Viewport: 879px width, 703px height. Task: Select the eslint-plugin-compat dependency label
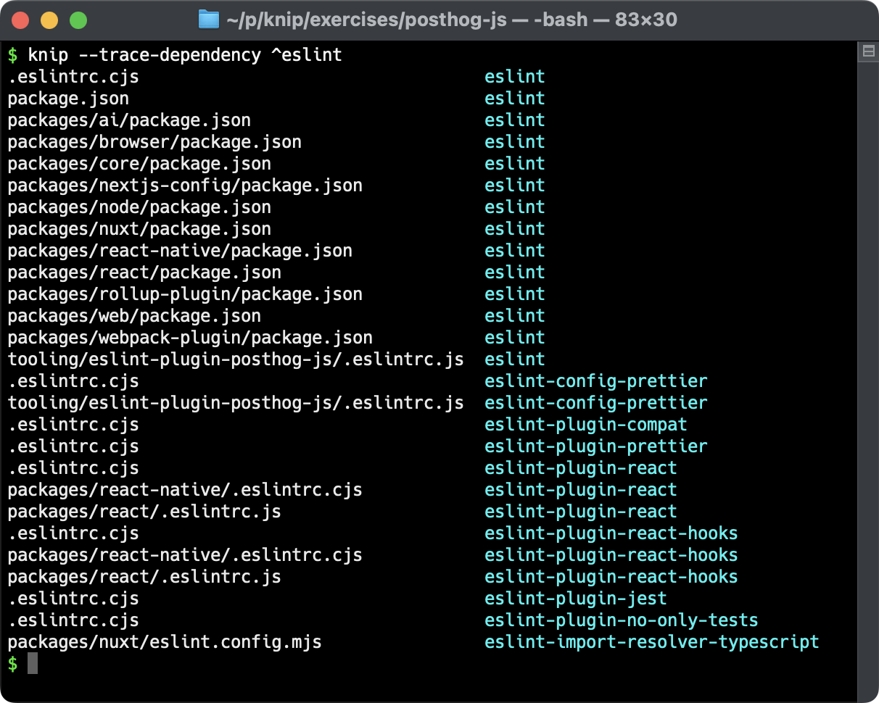coord(584,424)
